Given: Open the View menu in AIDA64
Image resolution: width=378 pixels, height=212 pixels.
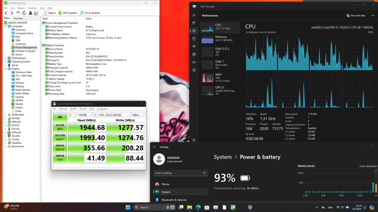Looking at the screenshot, I should 12,8.
